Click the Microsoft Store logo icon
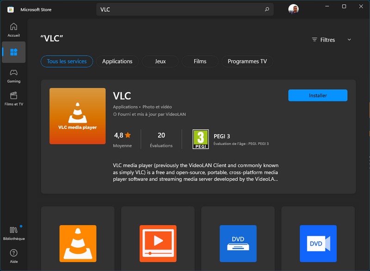The height and width of the screenshot is (271, 370). click(11, 10)
